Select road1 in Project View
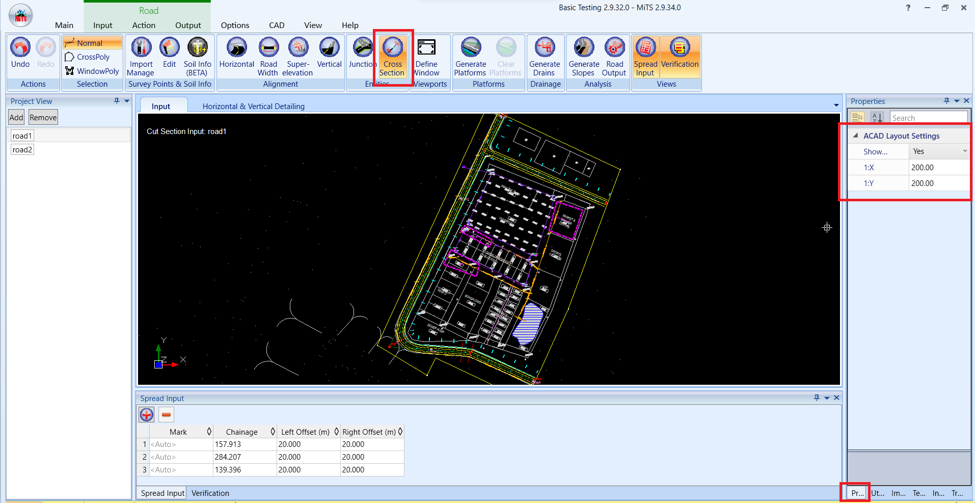Viewport: 975px width, 503px height. (x=22, y=136)
